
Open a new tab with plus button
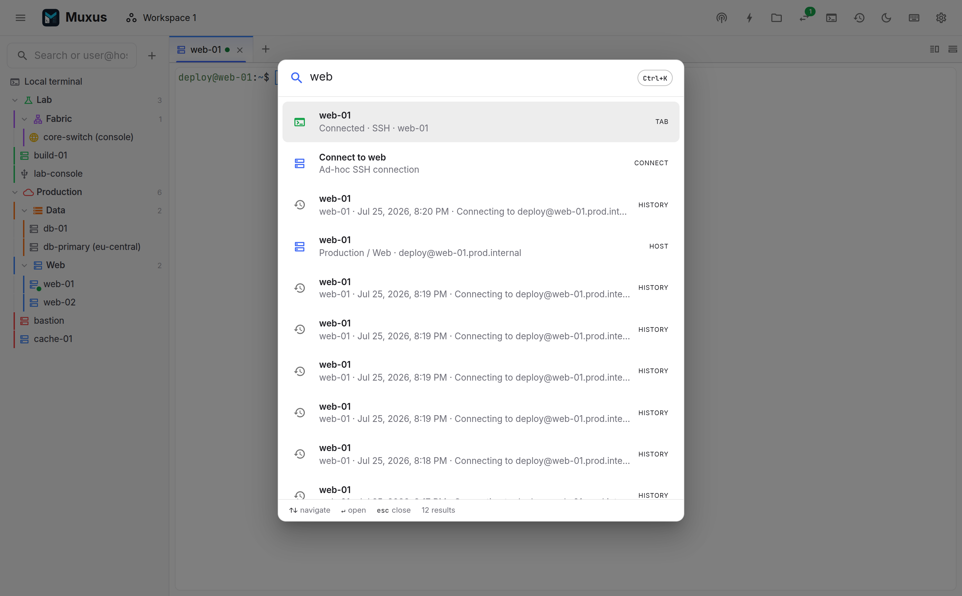[x=266, y=49]
